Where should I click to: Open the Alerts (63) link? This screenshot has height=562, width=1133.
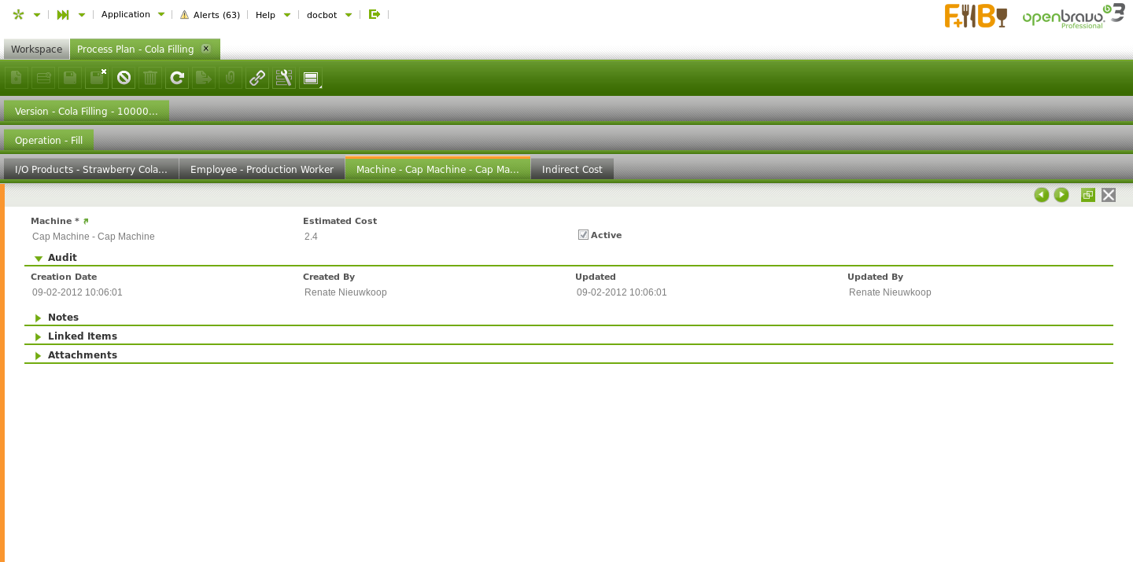tap(210, 15)
